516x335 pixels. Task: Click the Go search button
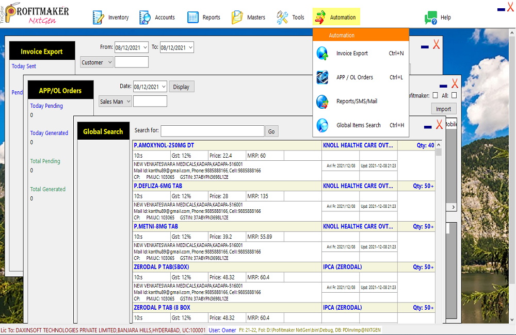271,131
